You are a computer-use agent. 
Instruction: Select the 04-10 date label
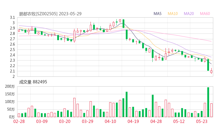click(110, 121)
